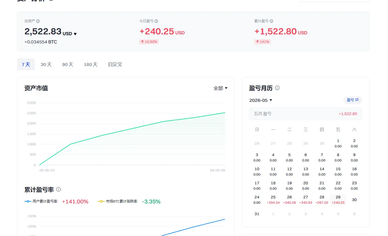388x236 pixels.
Task: Select May 28 showing +267.02
Action: tap(322, 200)
